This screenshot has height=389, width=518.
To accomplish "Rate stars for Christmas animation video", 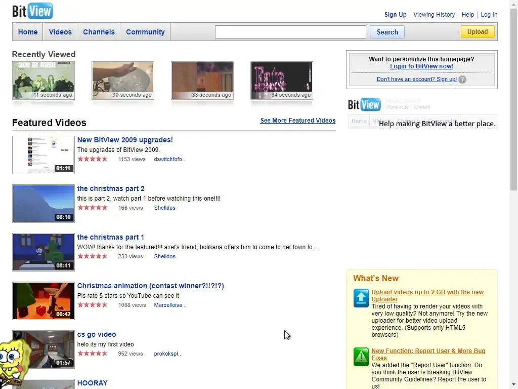I will [x=93, y=304].
